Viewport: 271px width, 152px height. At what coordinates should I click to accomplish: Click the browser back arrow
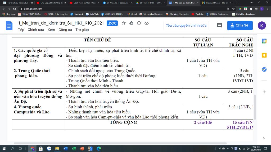4,9
